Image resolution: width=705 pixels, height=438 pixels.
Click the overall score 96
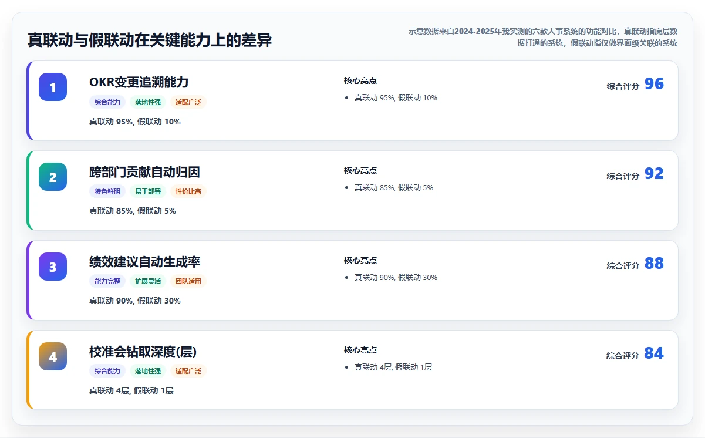coord(654,84)
